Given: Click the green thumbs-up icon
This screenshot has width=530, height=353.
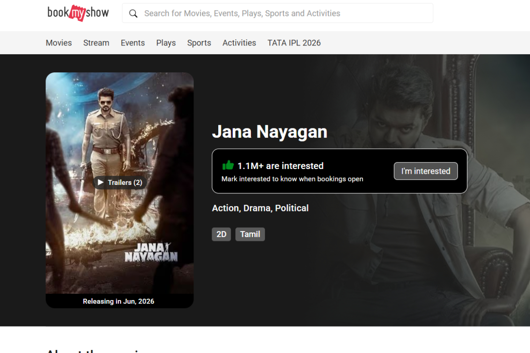Looking at the screenshot, I should coord(228,165).
